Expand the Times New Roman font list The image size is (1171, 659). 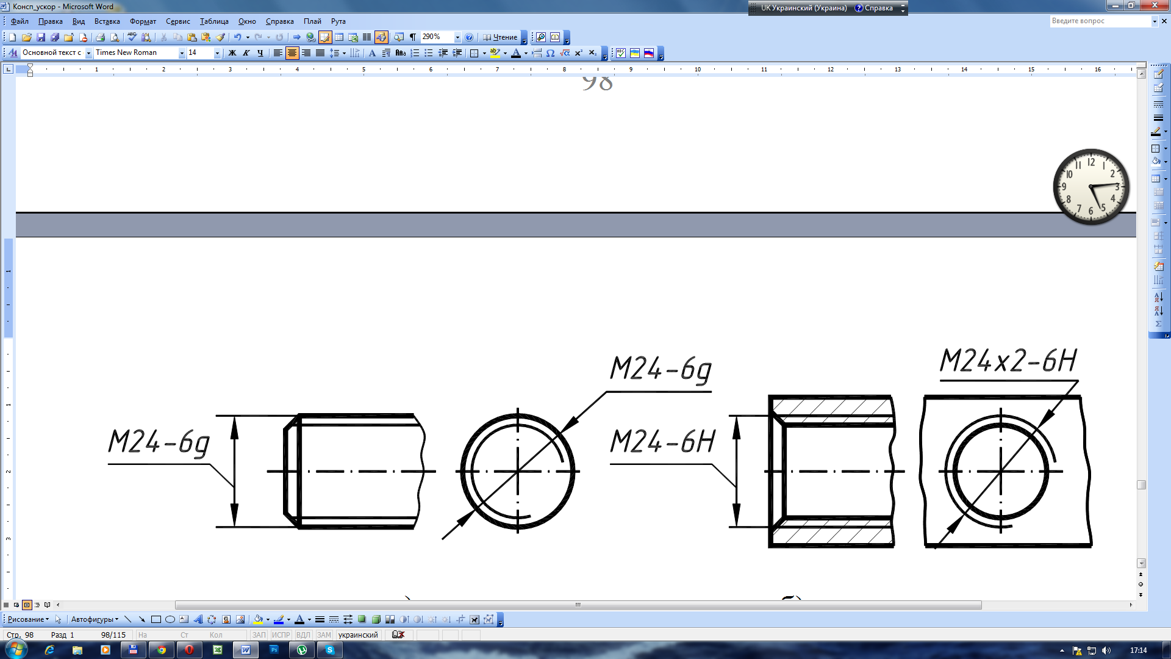[181, 53]
